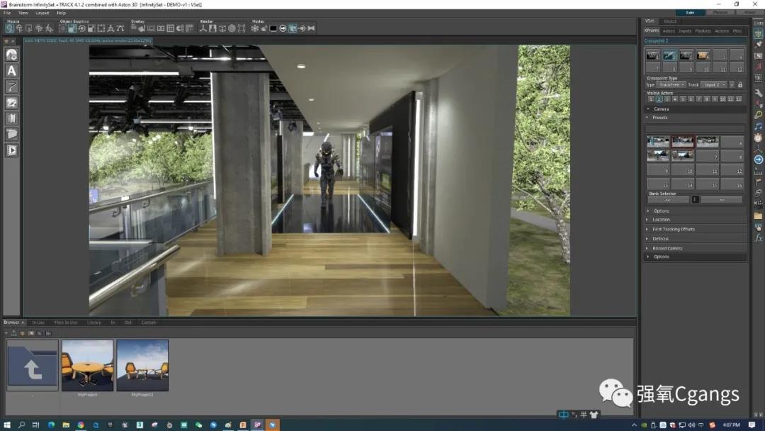Image resolution: width=765 pixels, height=431 pixels.
Task: Click the snowflake icon in Modes toolbar
Action: point(255,28)
